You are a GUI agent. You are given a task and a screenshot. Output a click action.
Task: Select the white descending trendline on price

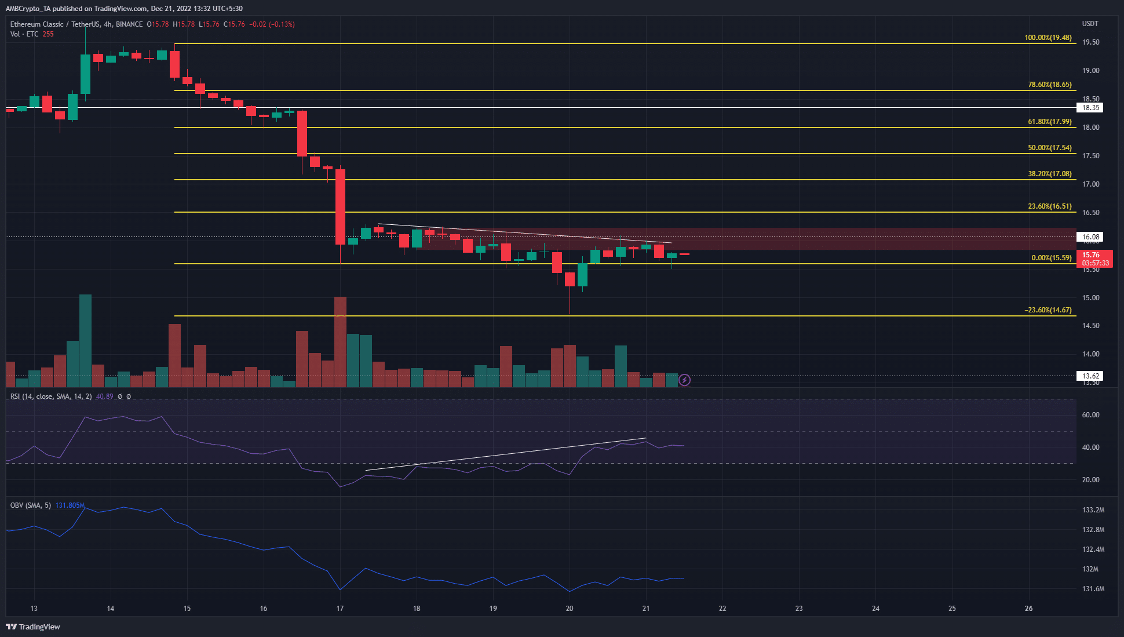click(524, 233)
